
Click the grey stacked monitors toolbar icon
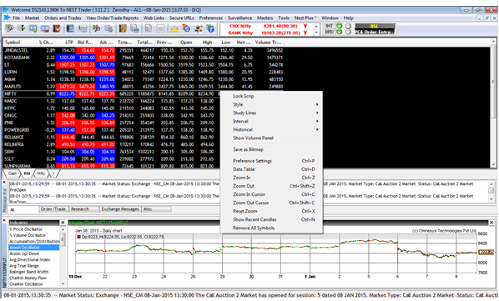108,28
